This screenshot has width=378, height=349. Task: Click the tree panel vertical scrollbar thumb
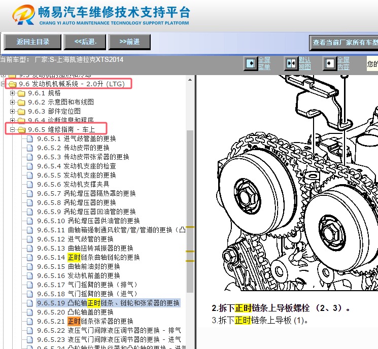tap(190, 212)
